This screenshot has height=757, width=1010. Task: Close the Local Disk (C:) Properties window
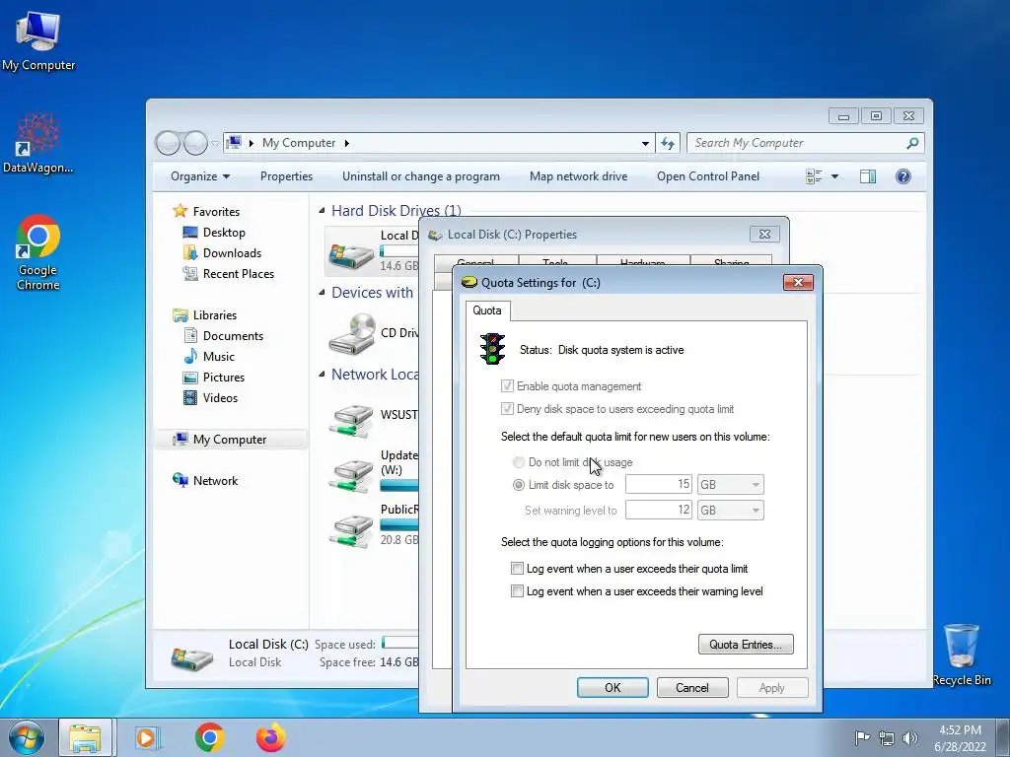[764, 235]
